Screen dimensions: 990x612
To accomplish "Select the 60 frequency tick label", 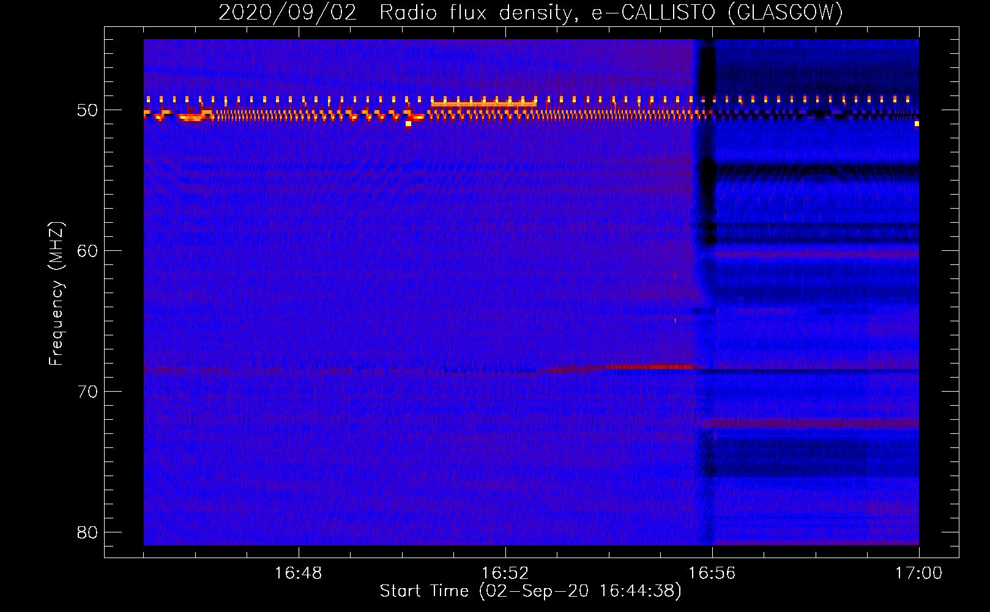I will 88,251.
